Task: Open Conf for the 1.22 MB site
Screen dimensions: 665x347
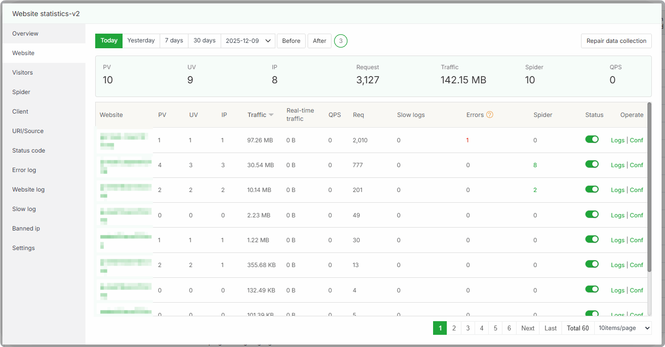Action: (636, 240)
